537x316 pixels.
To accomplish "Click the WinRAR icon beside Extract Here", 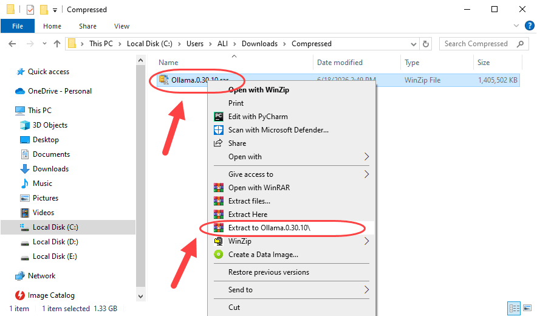I will pyautogui.click(x=219, y=214).
